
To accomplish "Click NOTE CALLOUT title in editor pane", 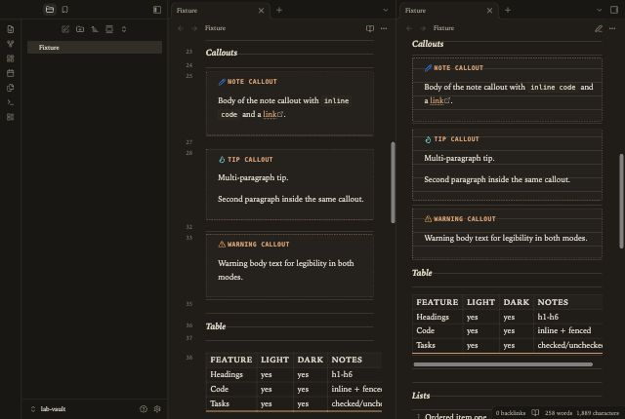I will point(252,82).
